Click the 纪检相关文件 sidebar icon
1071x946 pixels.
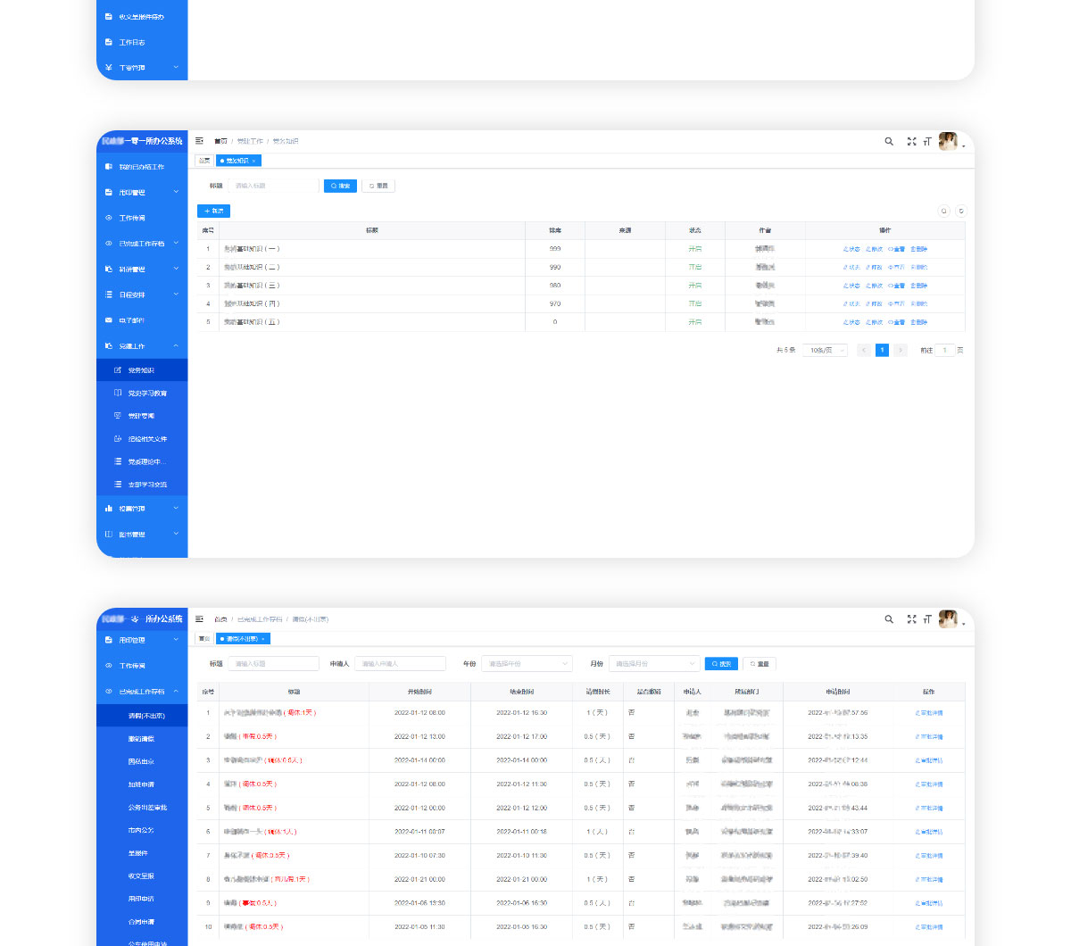(x=118, y=439)
